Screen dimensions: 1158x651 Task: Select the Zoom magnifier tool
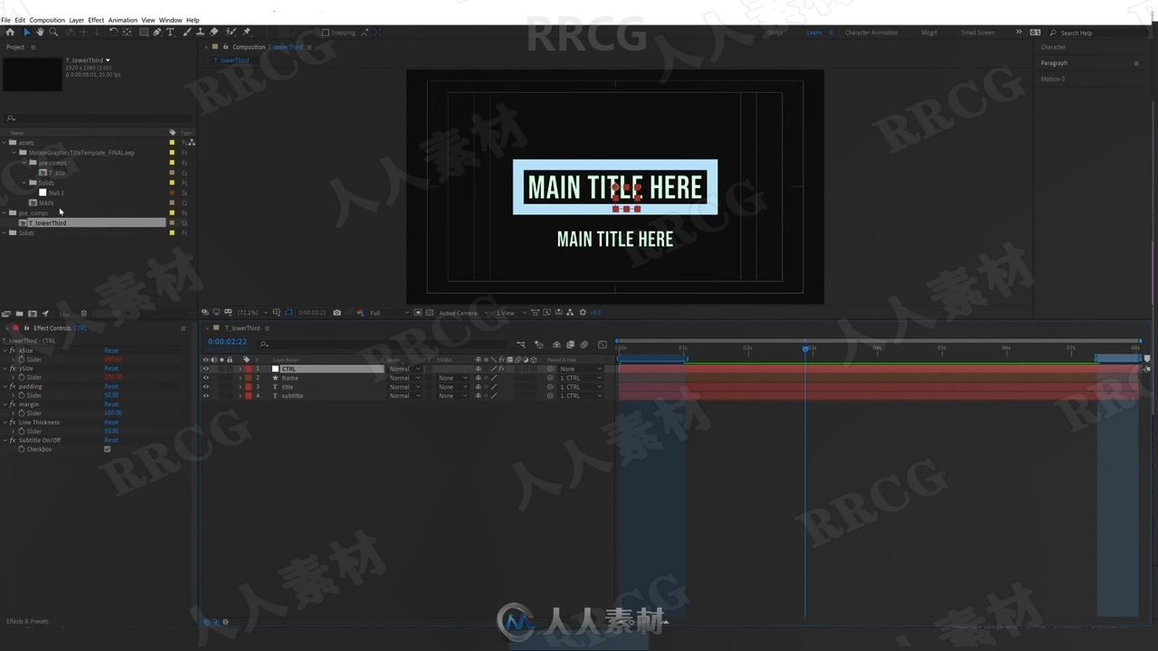click(53, 32)
